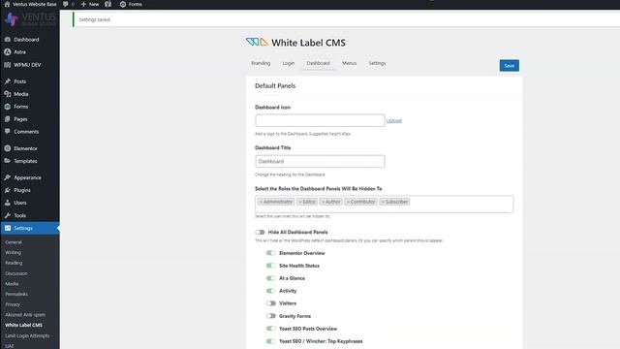Click the White Label CMS logo
The image size is (620, 349).
[x=257, y=42]
